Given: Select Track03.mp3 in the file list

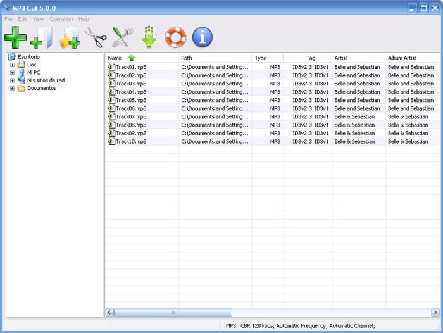Looking at the screenshot, I should tap(131, 84).
